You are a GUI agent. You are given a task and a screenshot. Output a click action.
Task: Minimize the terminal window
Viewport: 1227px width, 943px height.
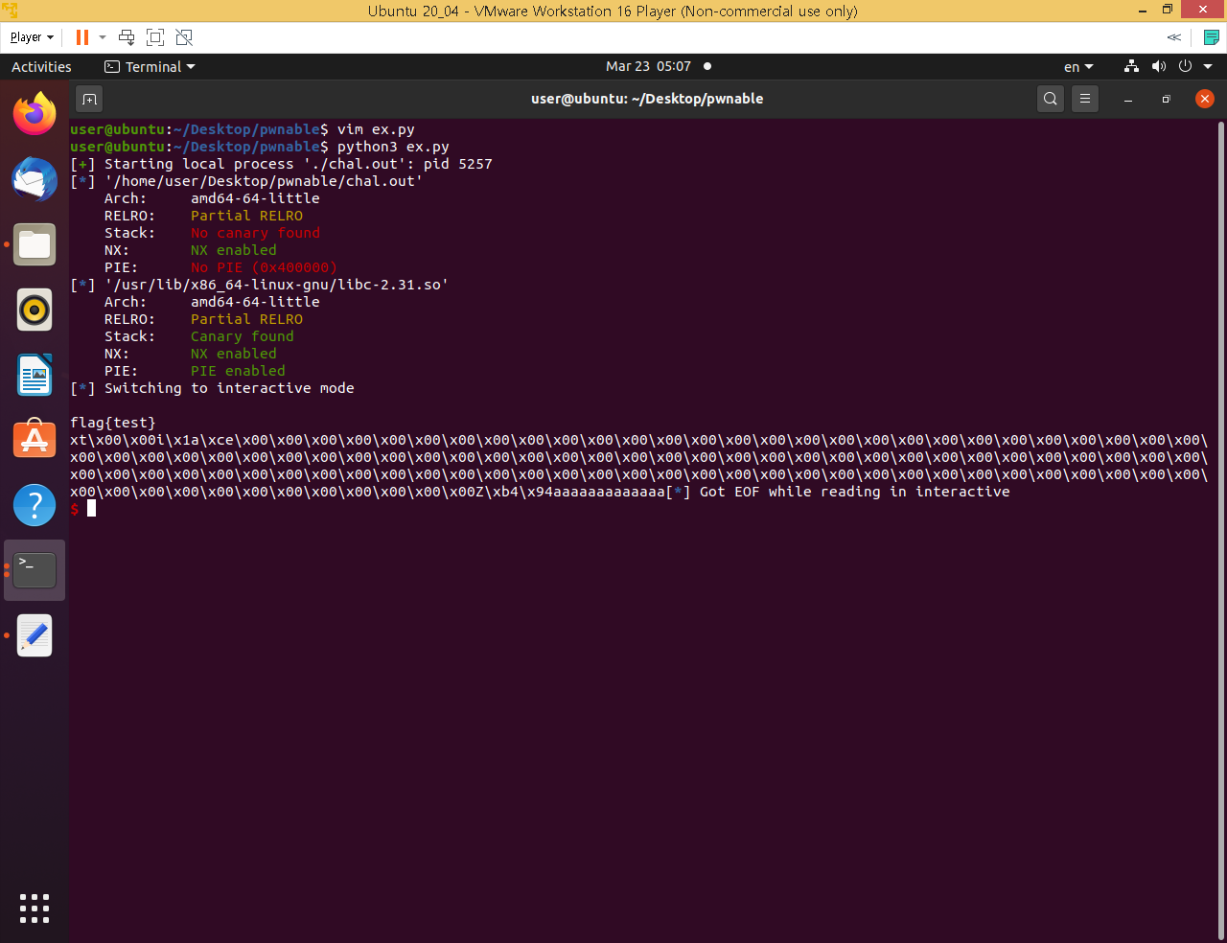(x=1128, y=99)
